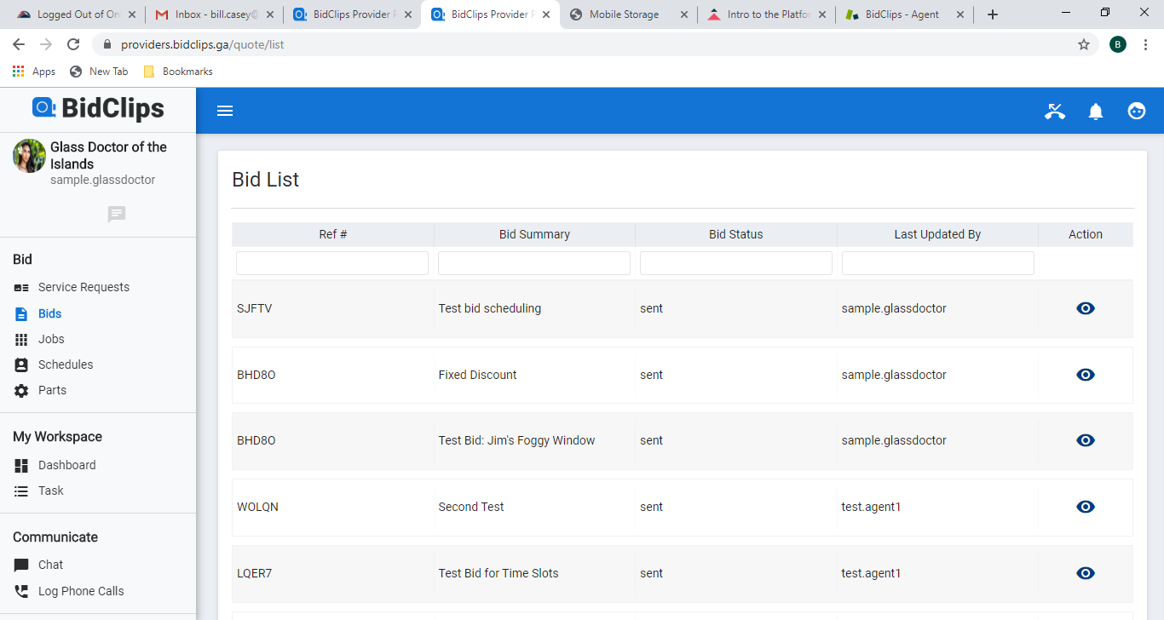The image size is (1164, 620).
Task: Sort by Last Updated By header
Action: tap(937, 234)
